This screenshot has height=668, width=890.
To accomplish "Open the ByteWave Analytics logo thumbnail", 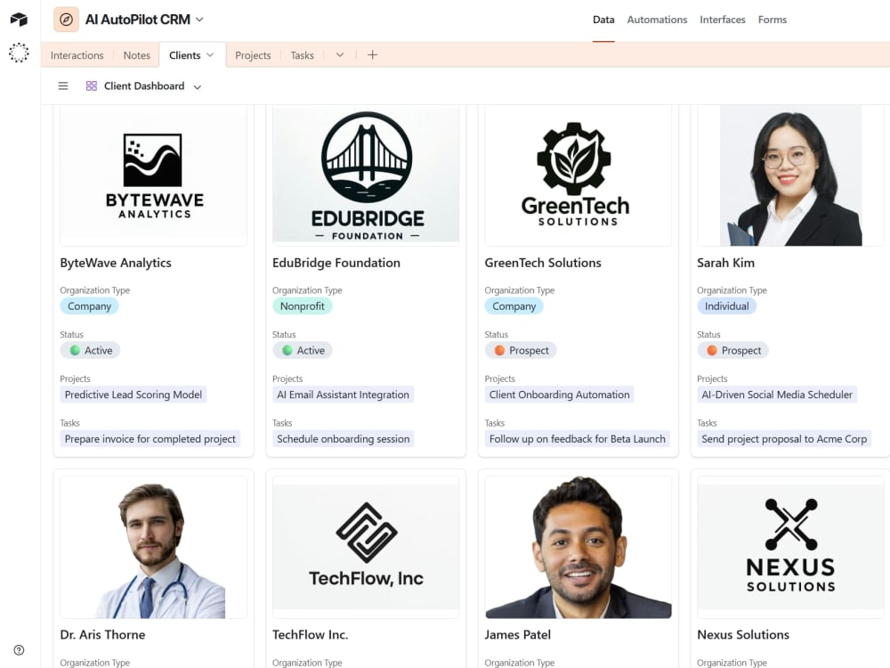I will 153,175.
